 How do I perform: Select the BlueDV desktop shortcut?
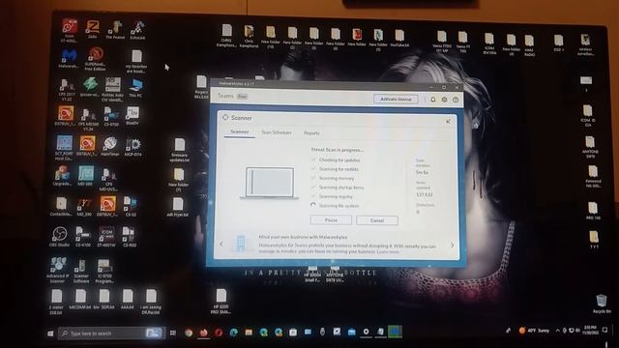[133, 116]
